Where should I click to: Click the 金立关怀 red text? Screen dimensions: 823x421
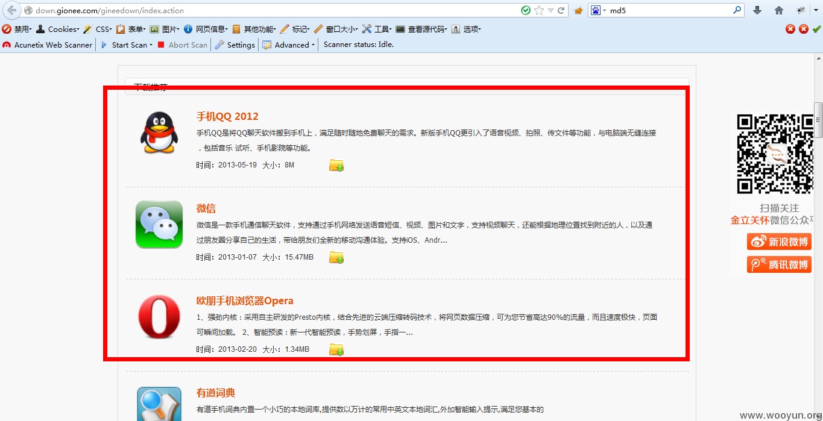[x=750, y=220]
